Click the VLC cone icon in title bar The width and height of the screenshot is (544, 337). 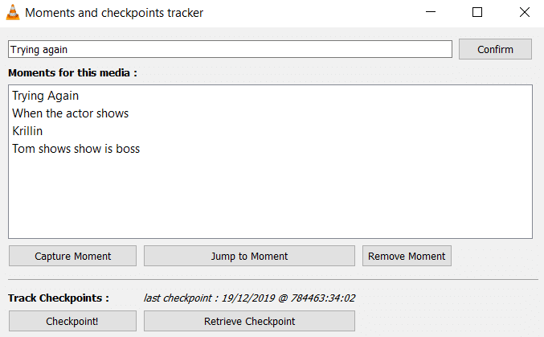click(10, 12)
